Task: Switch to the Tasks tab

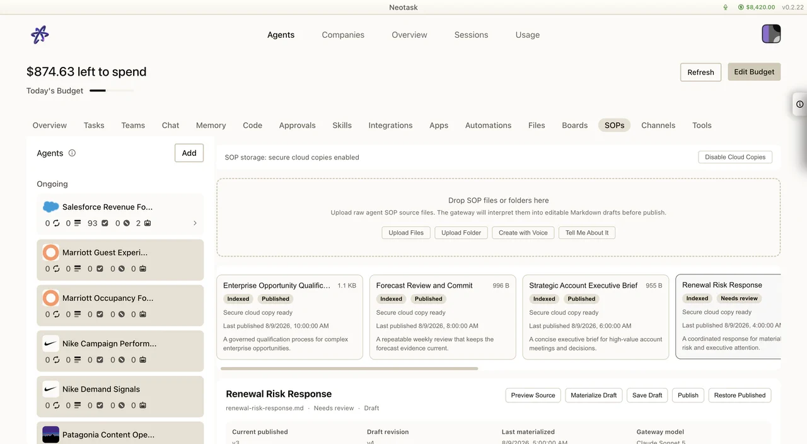Action: pyautogui.click(x=94, y=125)
